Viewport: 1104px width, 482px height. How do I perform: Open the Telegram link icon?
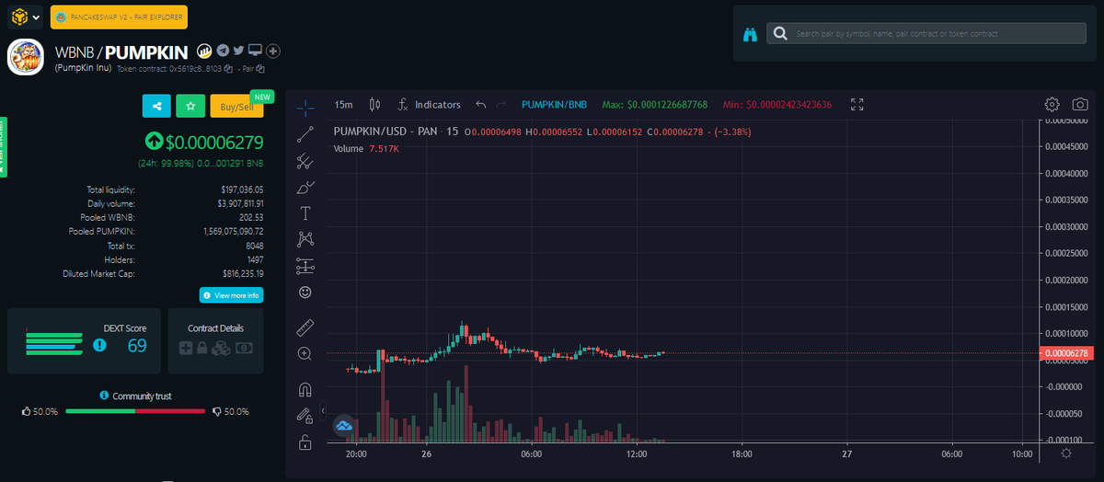pos(223,50)
